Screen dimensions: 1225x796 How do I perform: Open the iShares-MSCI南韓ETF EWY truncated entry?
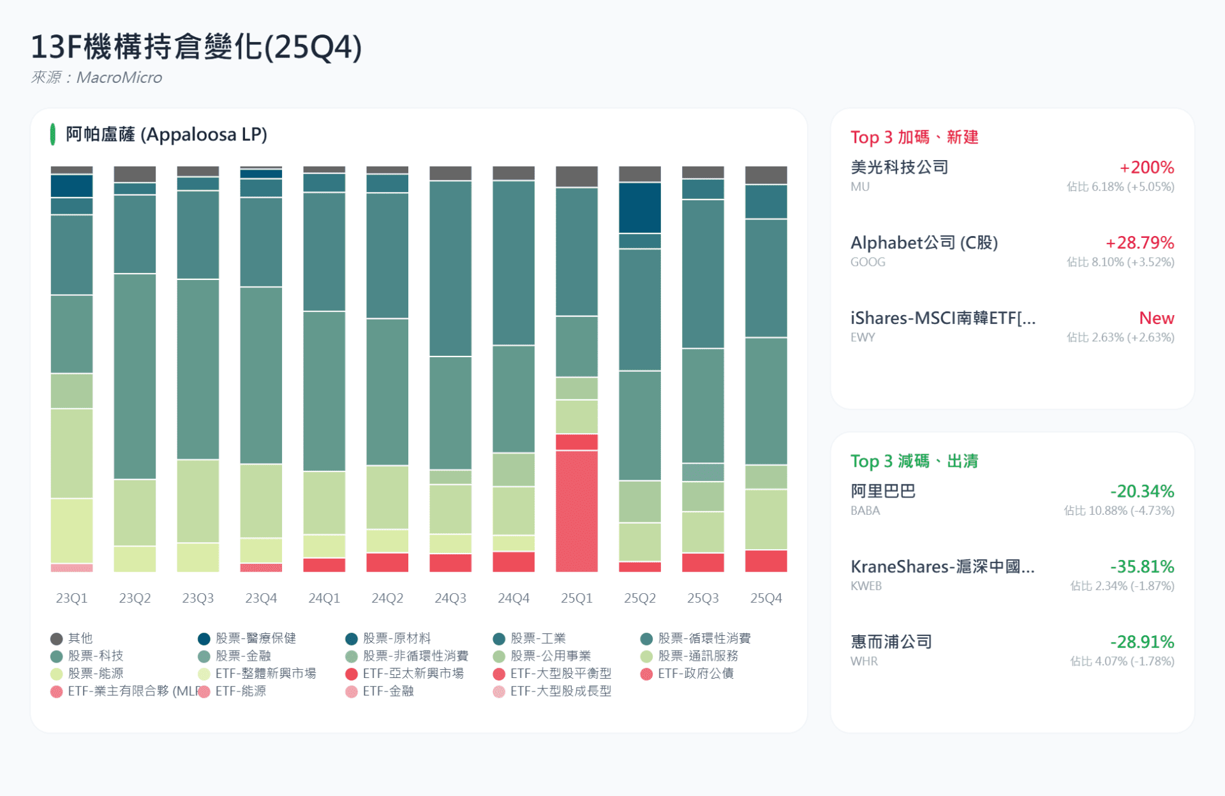click(942, 318)
